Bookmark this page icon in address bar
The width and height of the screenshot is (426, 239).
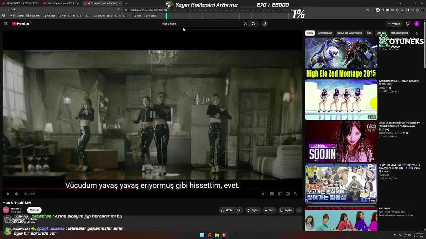tap(119, 10)
